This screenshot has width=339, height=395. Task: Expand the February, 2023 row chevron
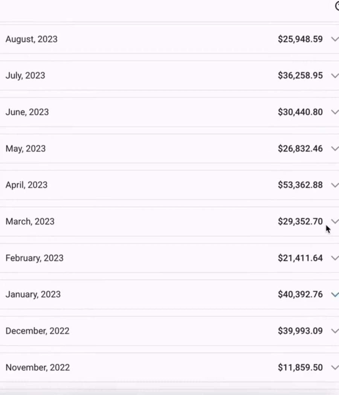(334, 258)
